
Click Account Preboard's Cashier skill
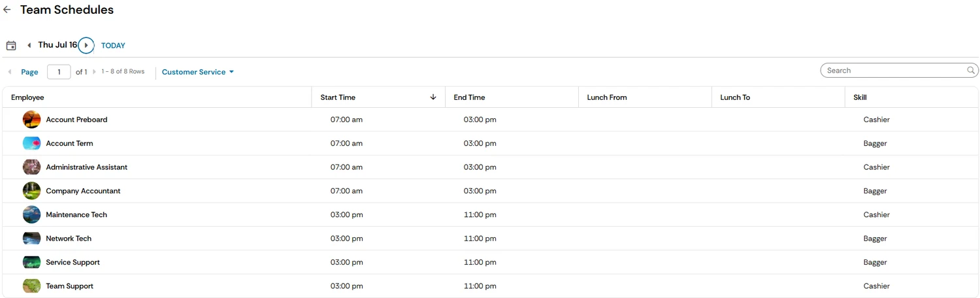tap(876, 120)
